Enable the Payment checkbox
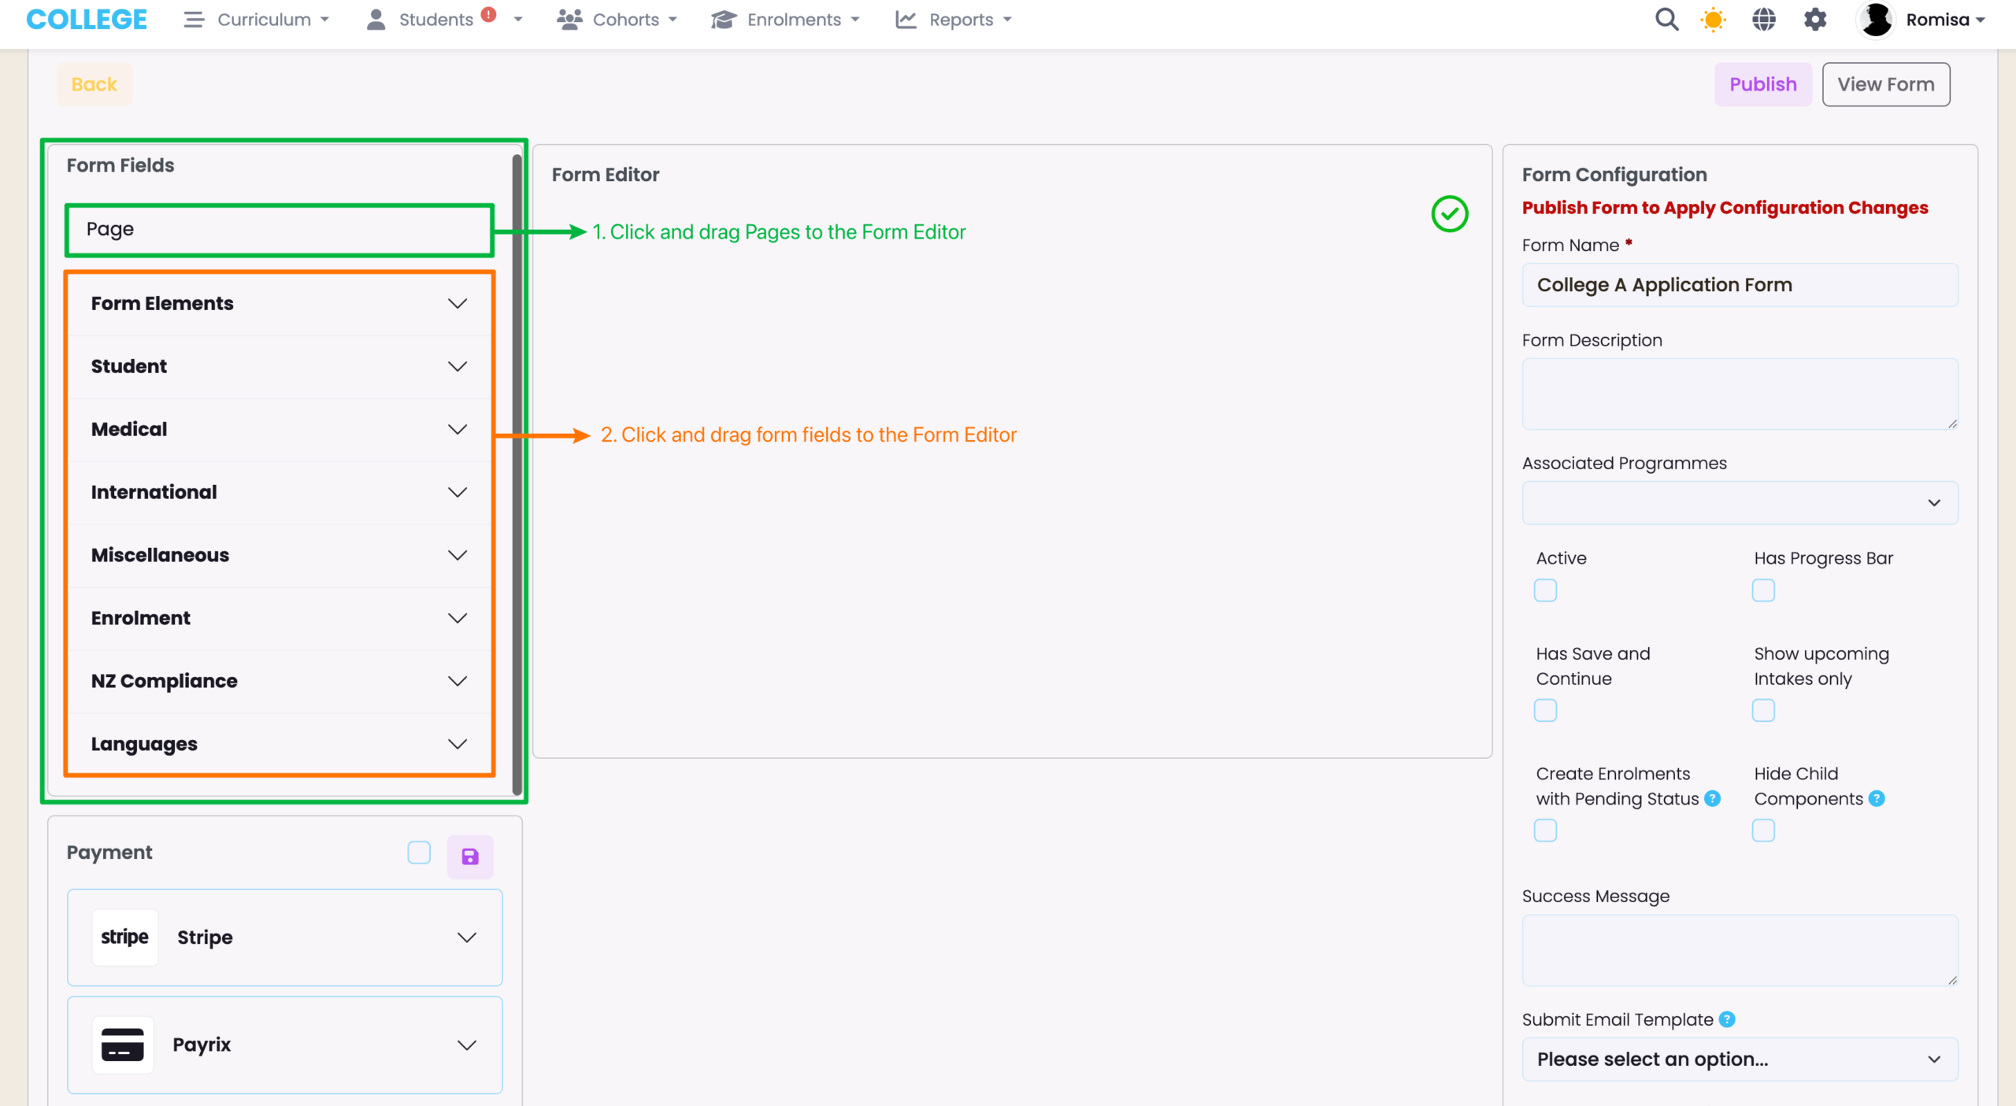 [x=419, y=853]
